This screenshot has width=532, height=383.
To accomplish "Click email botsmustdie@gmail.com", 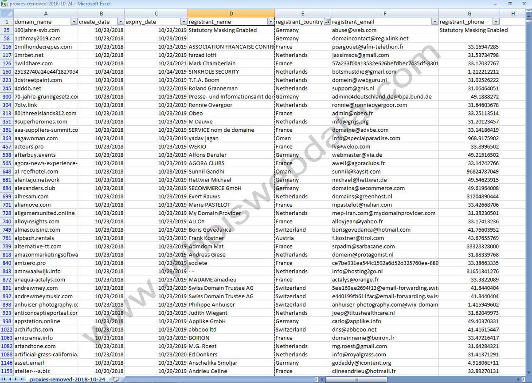I will [x=385, y=72].
